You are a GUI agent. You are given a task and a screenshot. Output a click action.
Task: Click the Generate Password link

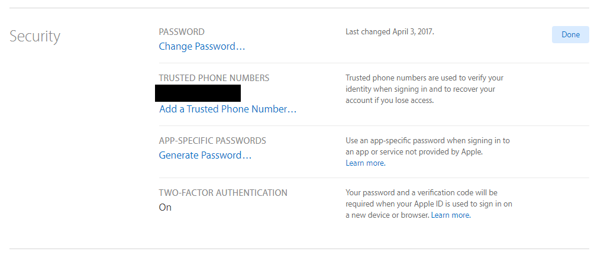click(x=205, y=156)
